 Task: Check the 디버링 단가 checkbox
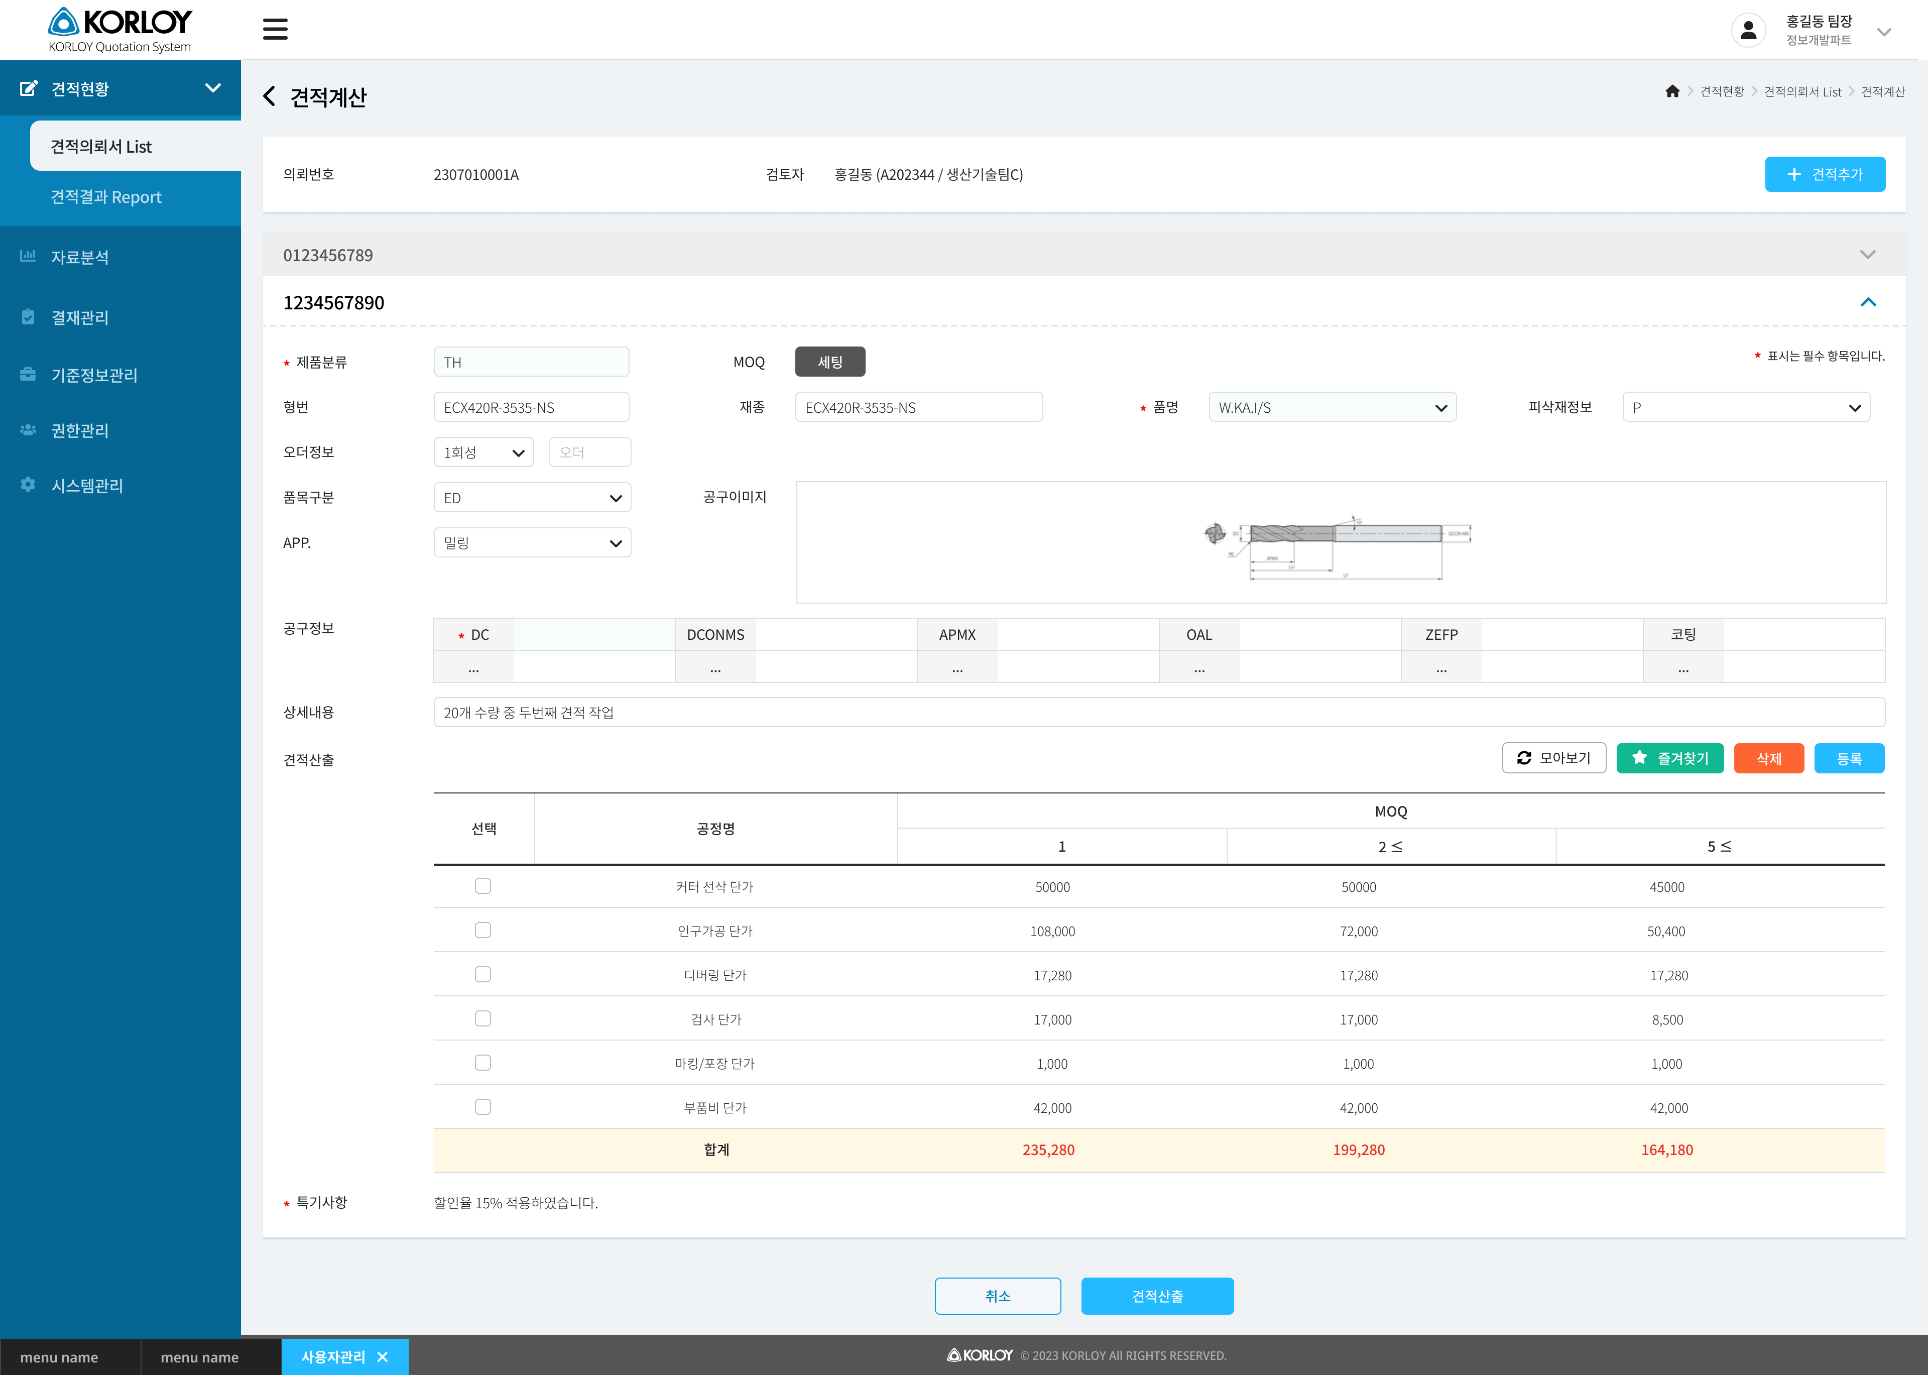tap(483, 975)
